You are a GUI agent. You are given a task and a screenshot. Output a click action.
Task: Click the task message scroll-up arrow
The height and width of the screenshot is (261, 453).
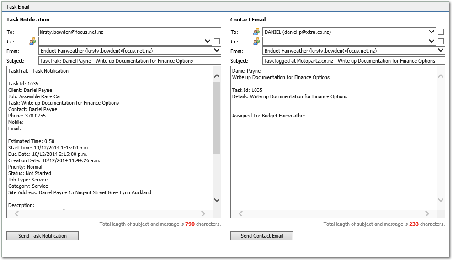(x=217, y=76)
